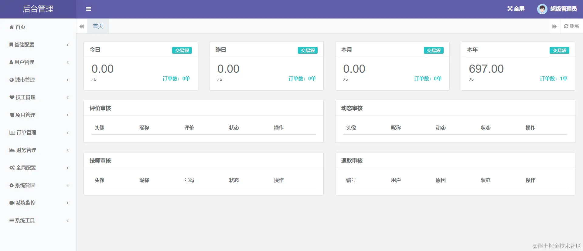Image resolution: width=583 pixels, height=251 pixels.
Task: Expand the 系统工具 chevron arrow
Action: pyautogui.click(x=68, y=221)
